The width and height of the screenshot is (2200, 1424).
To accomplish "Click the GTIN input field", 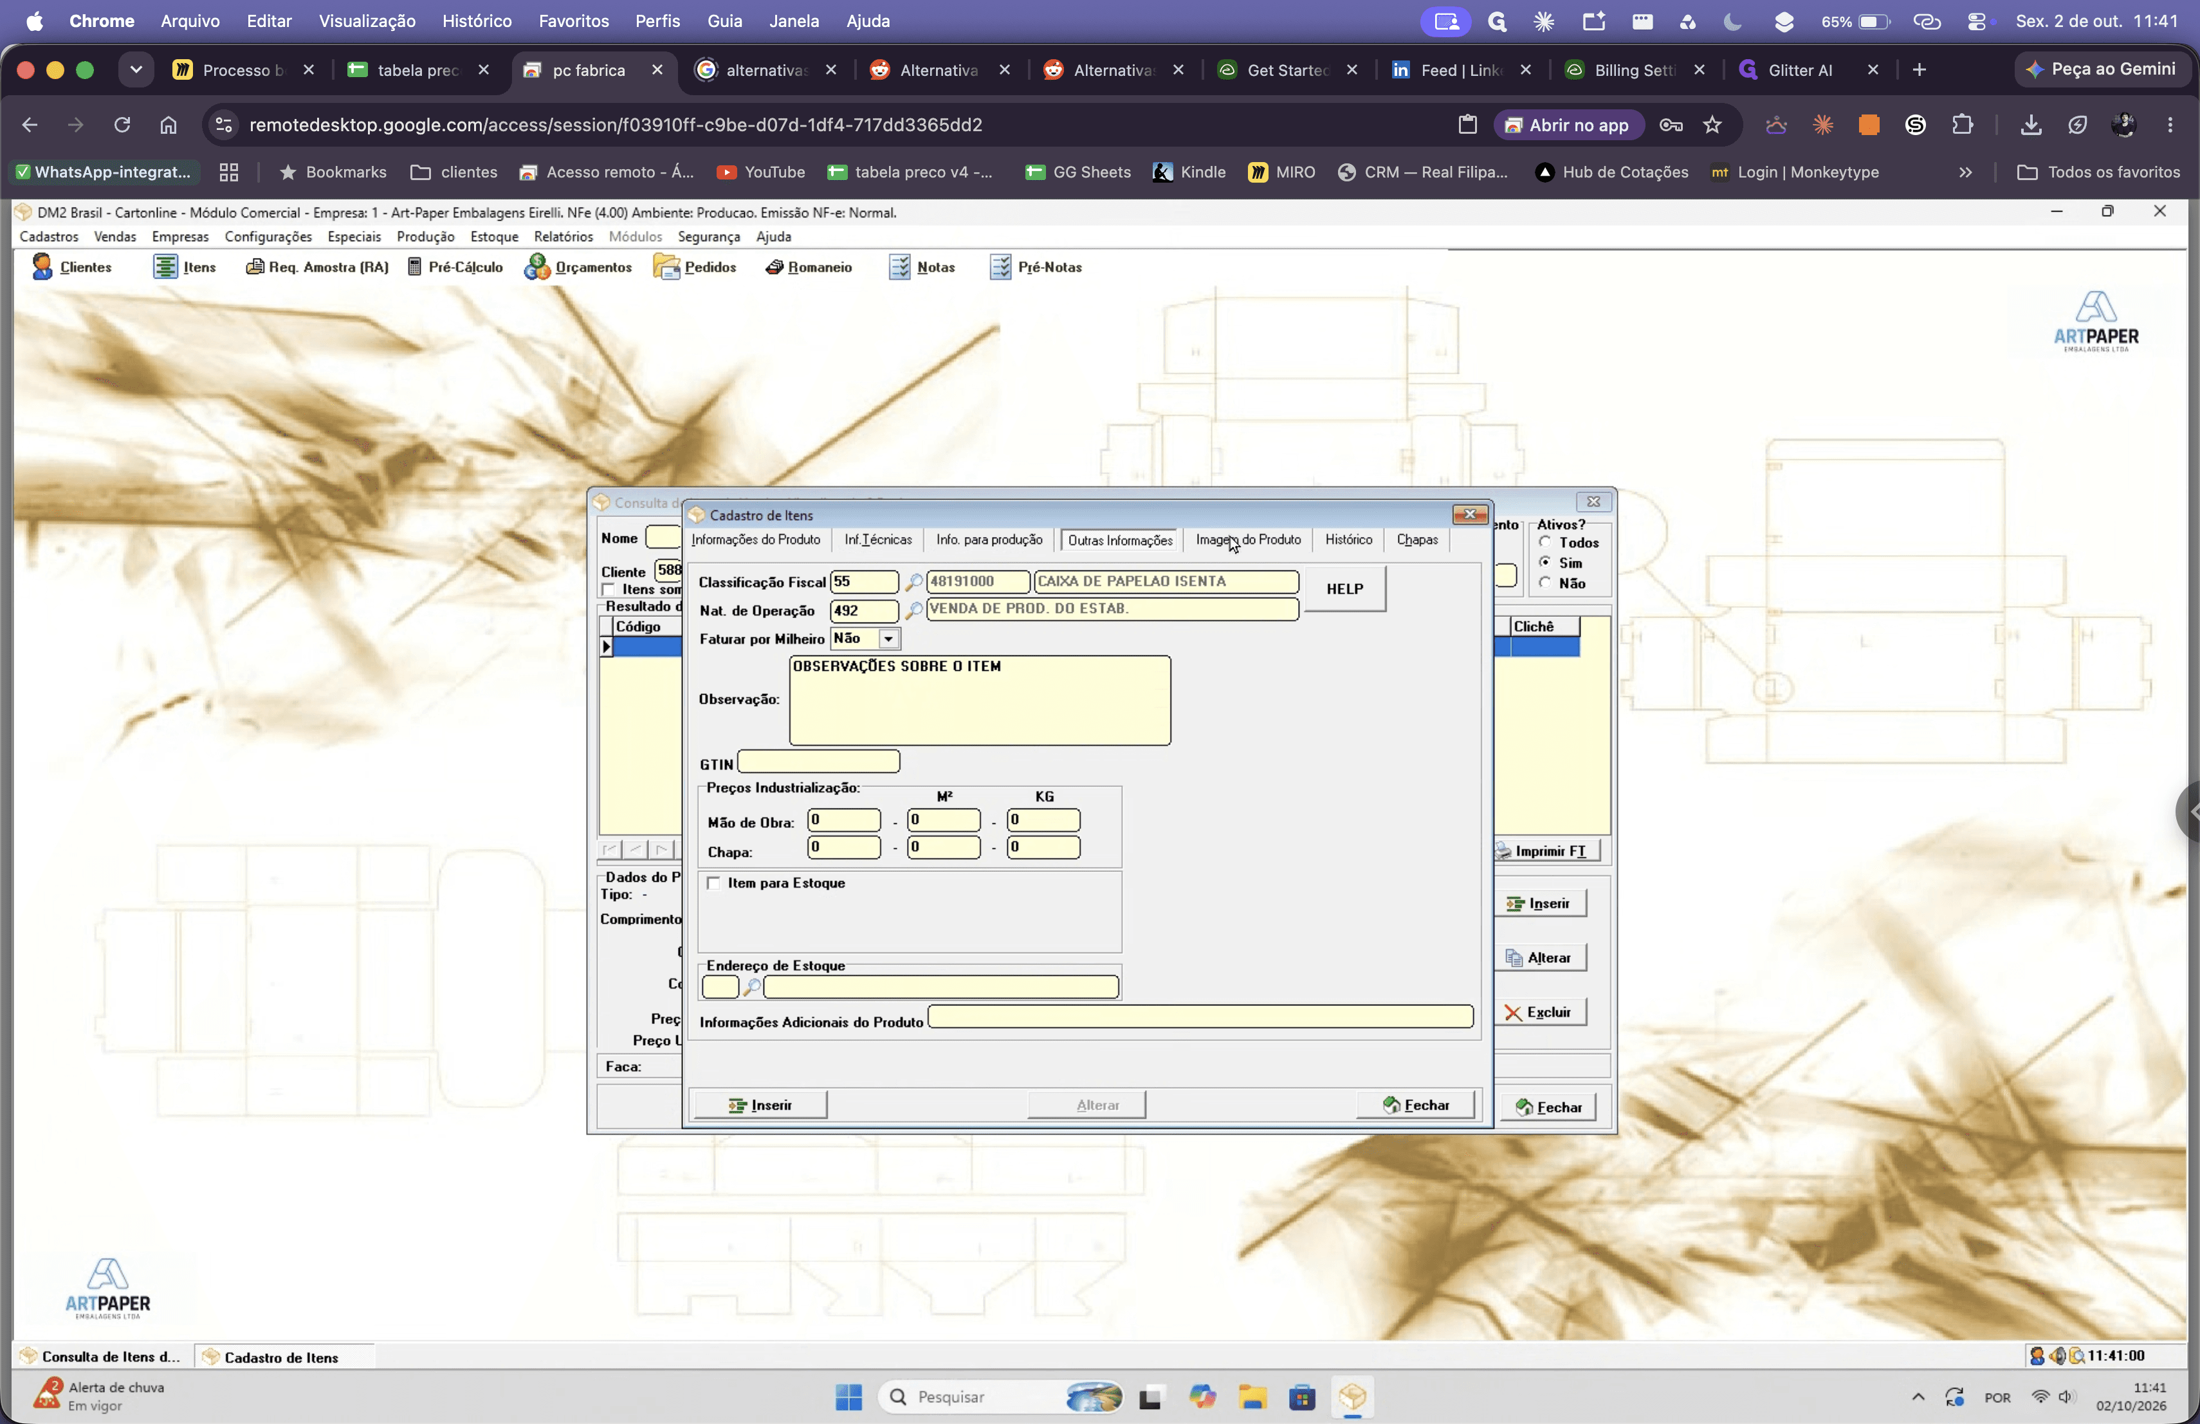I will click(x=818, y=762).
